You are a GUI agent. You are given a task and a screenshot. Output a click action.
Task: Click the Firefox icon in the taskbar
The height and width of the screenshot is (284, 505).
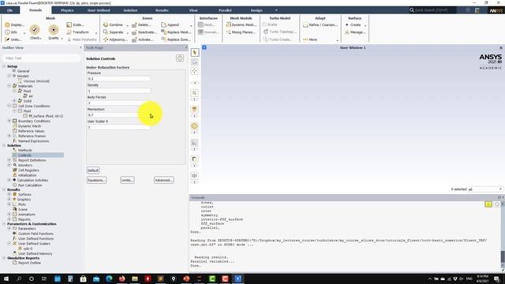[122, 278]
